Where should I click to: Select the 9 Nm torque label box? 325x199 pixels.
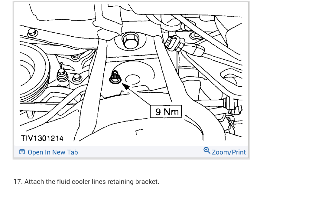point(166,112)
